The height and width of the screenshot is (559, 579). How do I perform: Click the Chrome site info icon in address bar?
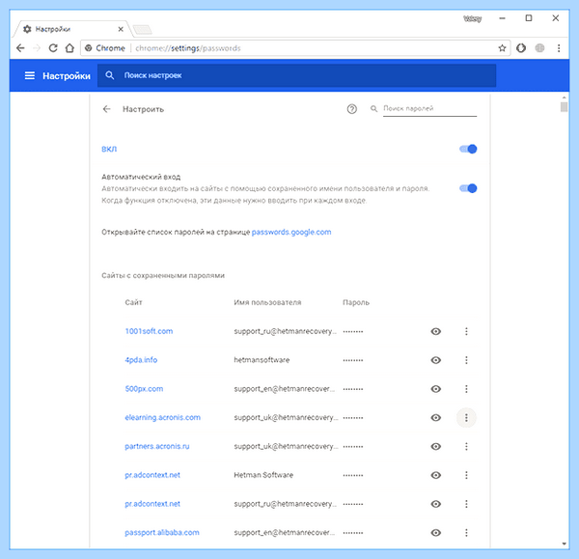(x=89, y=48)
